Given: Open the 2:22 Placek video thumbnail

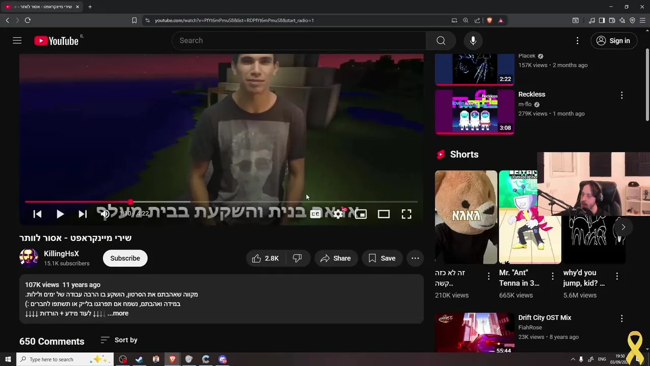Looking at the screenshot, I should (475, 69).
